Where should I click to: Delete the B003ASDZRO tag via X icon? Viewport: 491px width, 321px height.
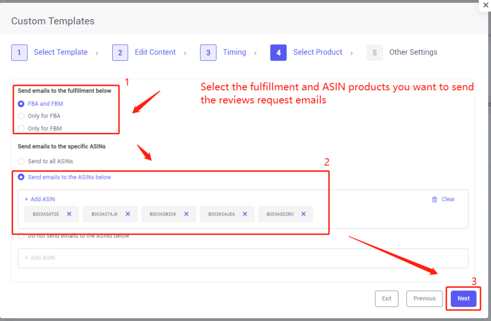click(304, 214)
